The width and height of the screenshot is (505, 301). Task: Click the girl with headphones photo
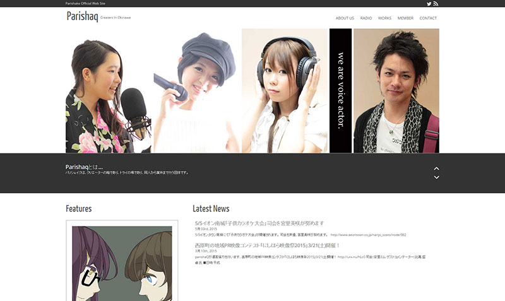(x=285, y=91)
